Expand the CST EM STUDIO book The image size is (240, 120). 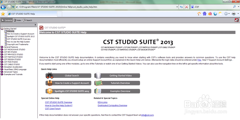[2, 52]
